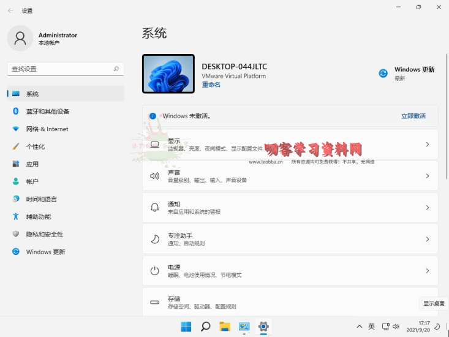Open the Accessibility (辅助功能) icon
The height and width of the screenshot is (337, 449).
point(16,216)
